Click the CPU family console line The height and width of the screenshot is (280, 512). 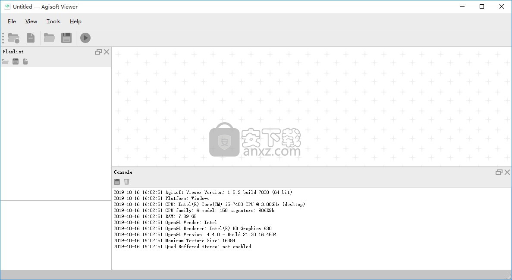194,211
